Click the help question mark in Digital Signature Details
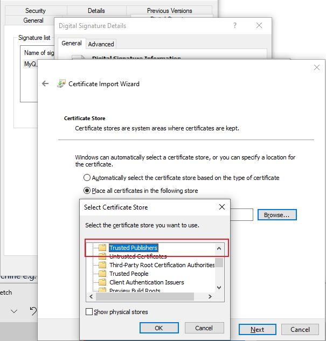 tap(235, 25)
